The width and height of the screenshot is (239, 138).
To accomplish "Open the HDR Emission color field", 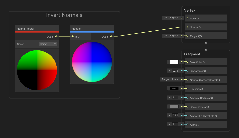I will [x=174, y=89].
